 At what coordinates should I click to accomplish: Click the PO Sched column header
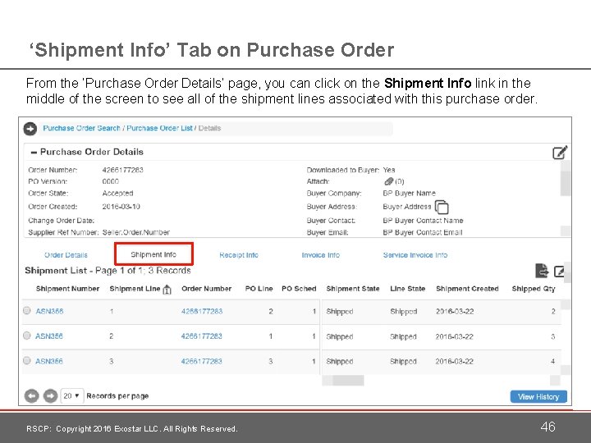(299, 289)
